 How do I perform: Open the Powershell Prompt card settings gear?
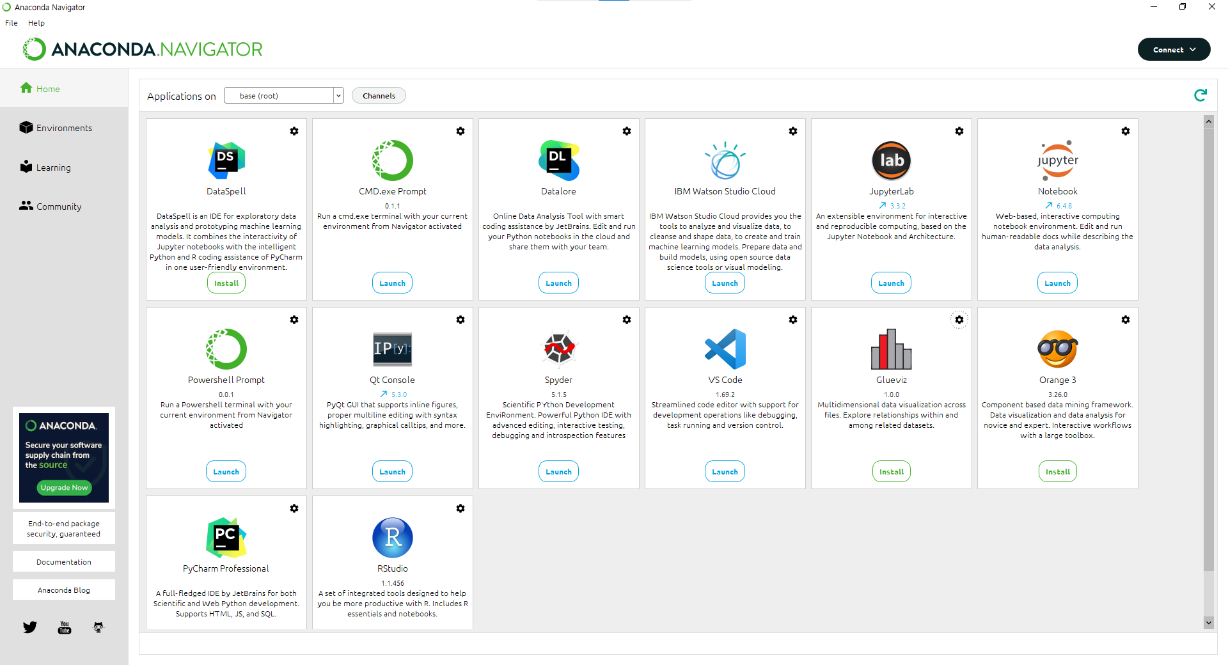click(x=294, y=320)
